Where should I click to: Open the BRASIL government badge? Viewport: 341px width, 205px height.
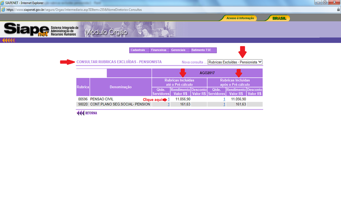point(278,18)
